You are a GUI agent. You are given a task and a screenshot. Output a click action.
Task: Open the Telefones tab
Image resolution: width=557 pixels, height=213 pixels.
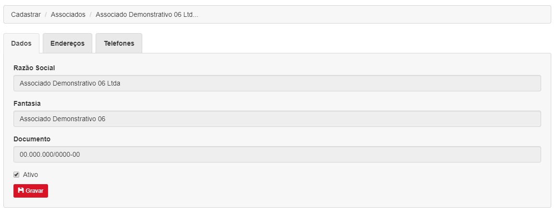pyautogui.click(x=119, y=43)
